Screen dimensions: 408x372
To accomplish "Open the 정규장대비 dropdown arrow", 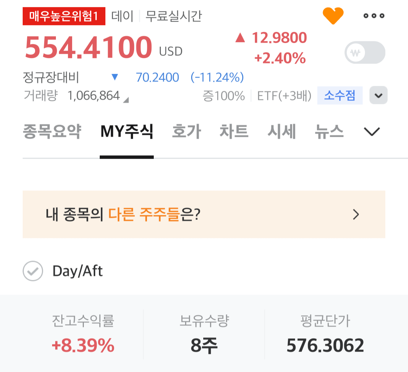I will click(115, 77).
